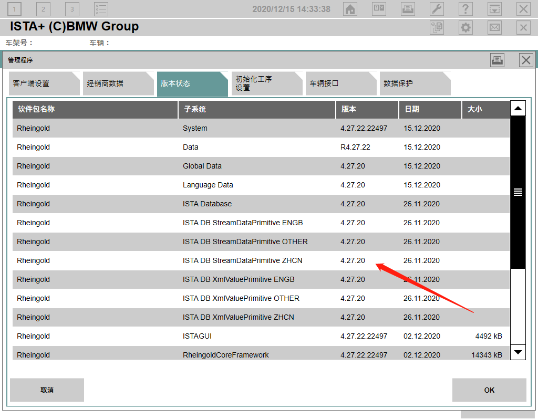Click the Data subsystem cell
Viewport: 538px width, 420px height.
(x=190, y=147)
